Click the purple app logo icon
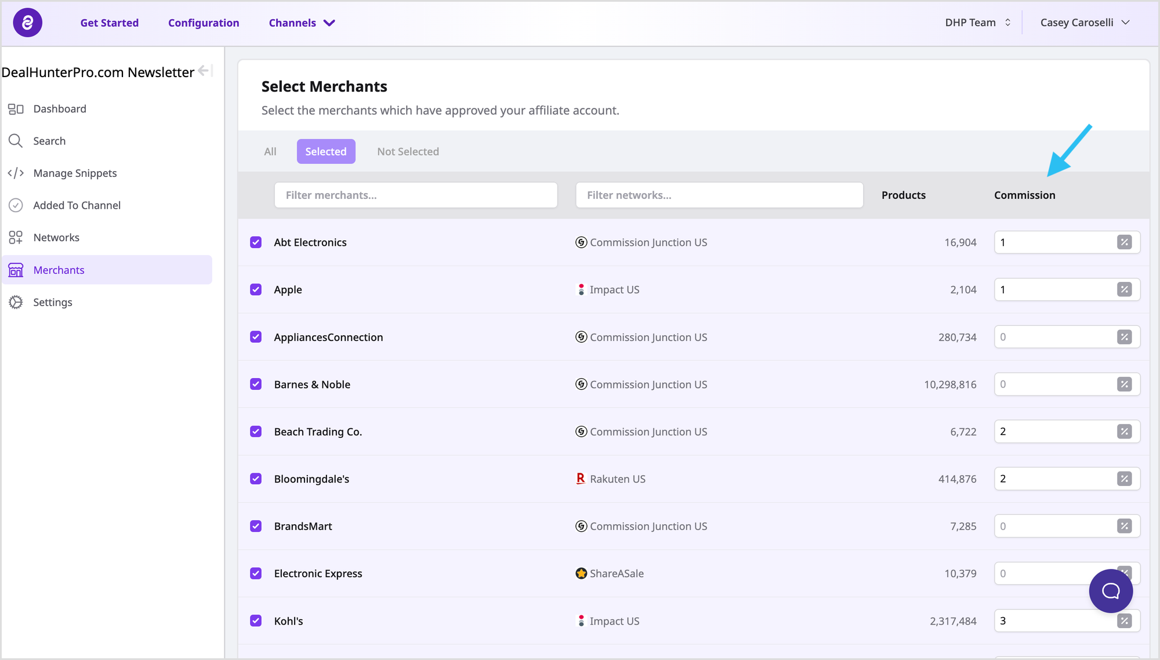Viewport: 1160px width, 660px height. [x=27, y=23]
